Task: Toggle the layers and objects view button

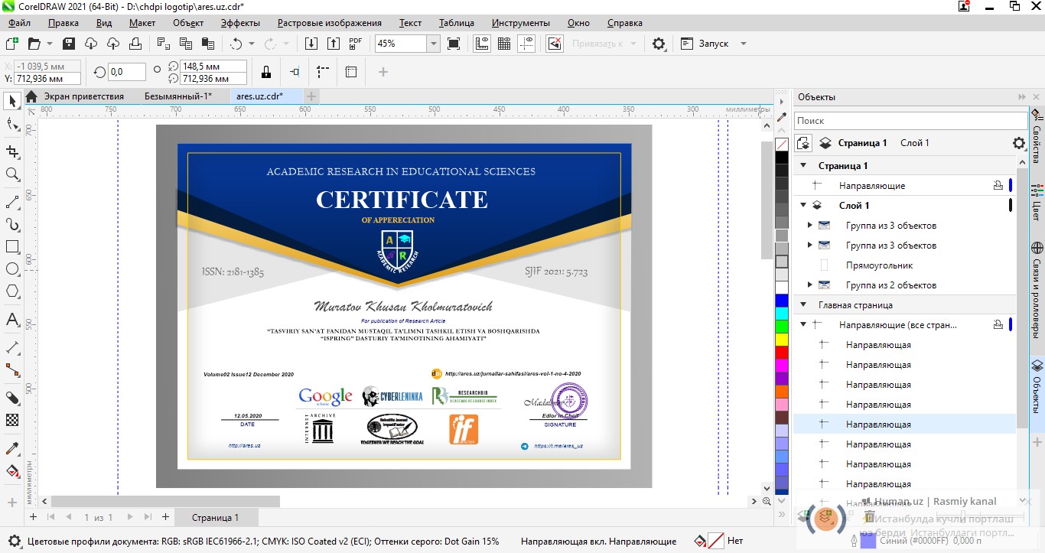Action: coord(803,142)
